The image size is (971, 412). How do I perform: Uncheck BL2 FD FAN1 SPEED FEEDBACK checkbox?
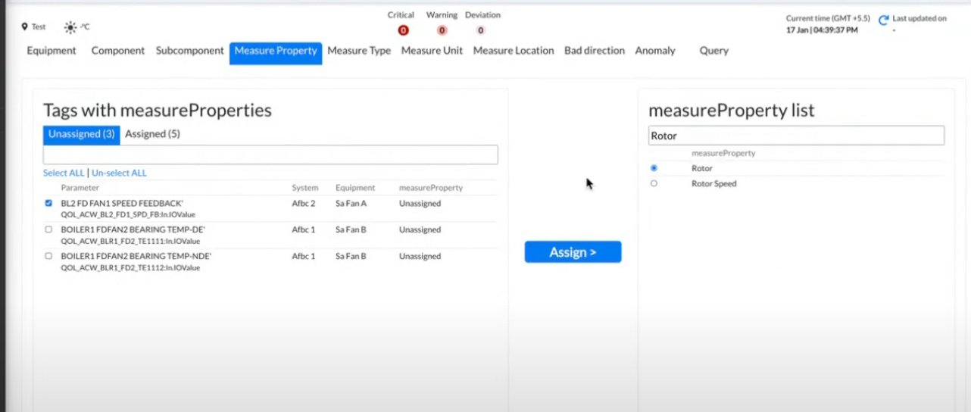pyautogui.click(x=48, y=203)
